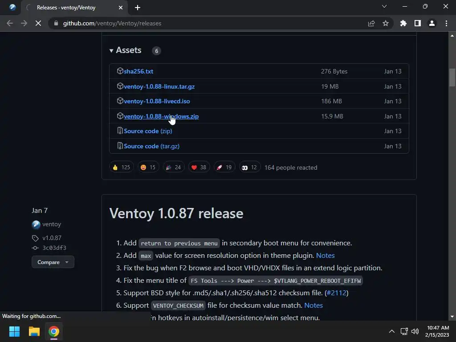The image size is (456, 342).
Task: Click the 15.9 MB size text
Action: coord(332,116)
